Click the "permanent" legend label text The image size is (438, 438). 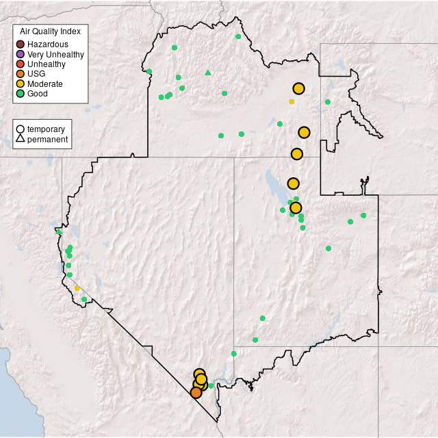47,140
